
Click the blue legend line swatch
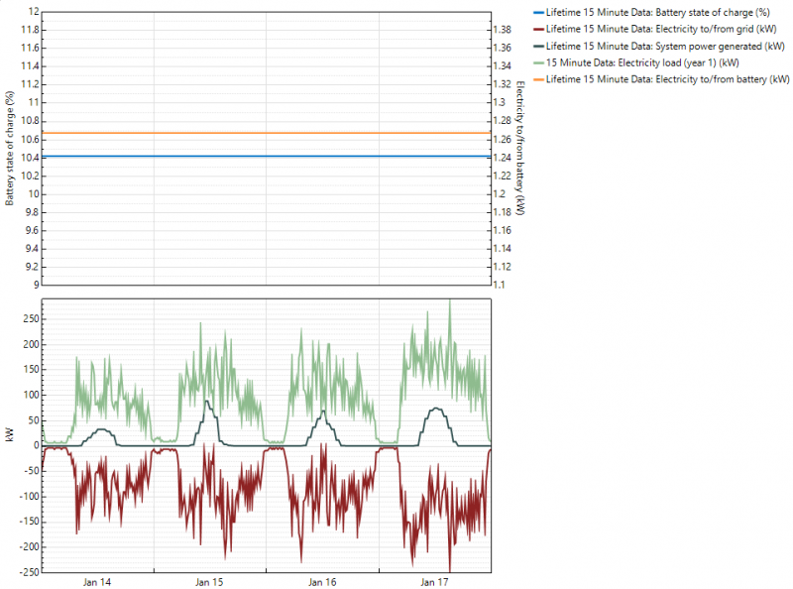coord(532,13)
